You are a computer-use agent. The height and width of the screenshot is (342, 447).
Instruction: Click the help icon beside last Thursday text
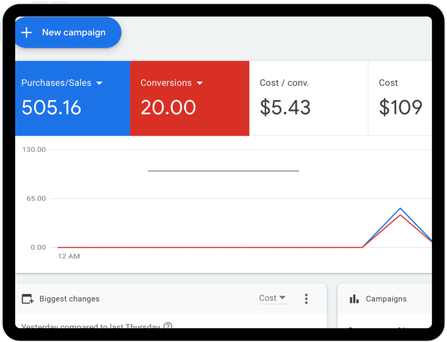click(x=167, y=325)
